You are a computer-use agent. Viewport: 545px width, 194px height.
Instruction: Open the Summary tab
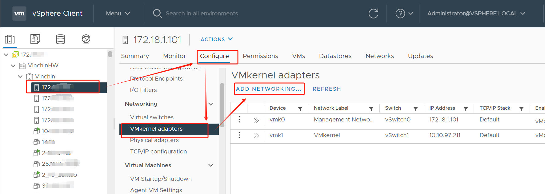pos(135,56)
